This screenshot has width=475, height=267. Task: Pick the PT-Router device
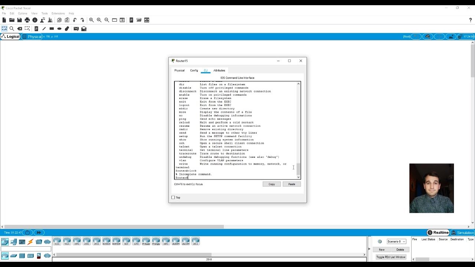point(146,241)
